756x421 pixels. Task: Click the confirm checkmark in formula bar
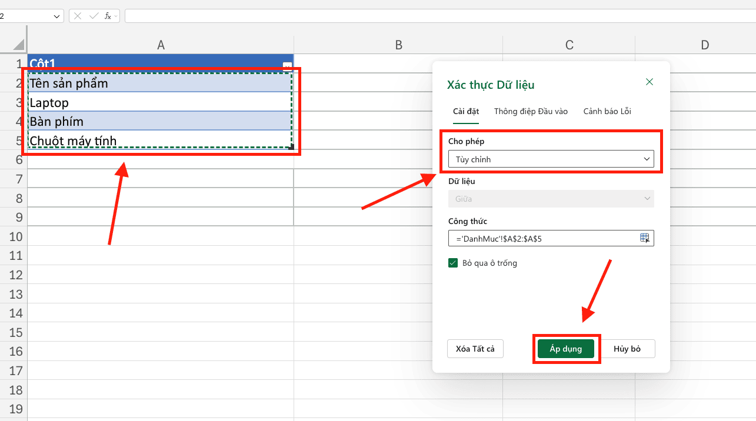[x=93, y=16]
